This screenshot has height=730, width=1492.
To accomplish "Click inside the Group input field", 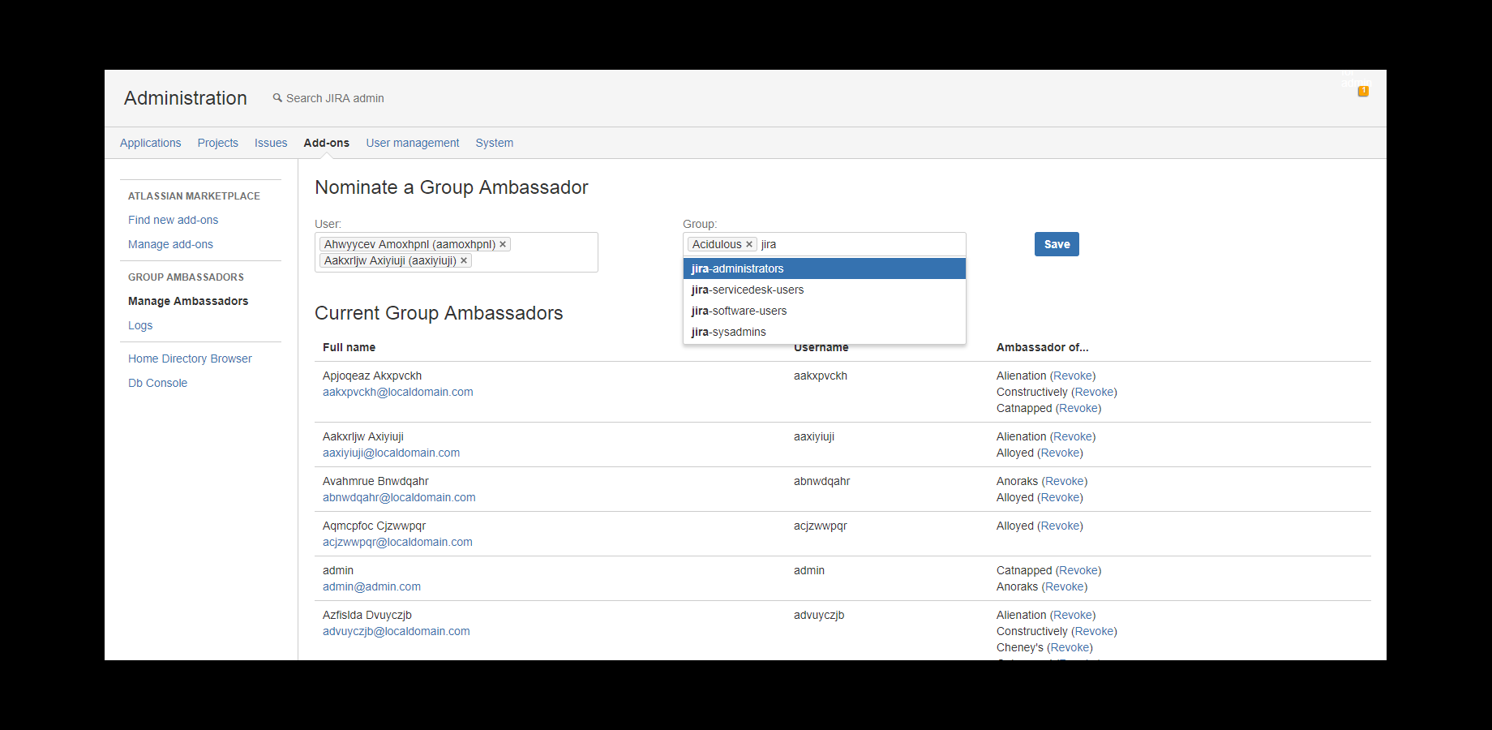I will (x=860, y=244).
